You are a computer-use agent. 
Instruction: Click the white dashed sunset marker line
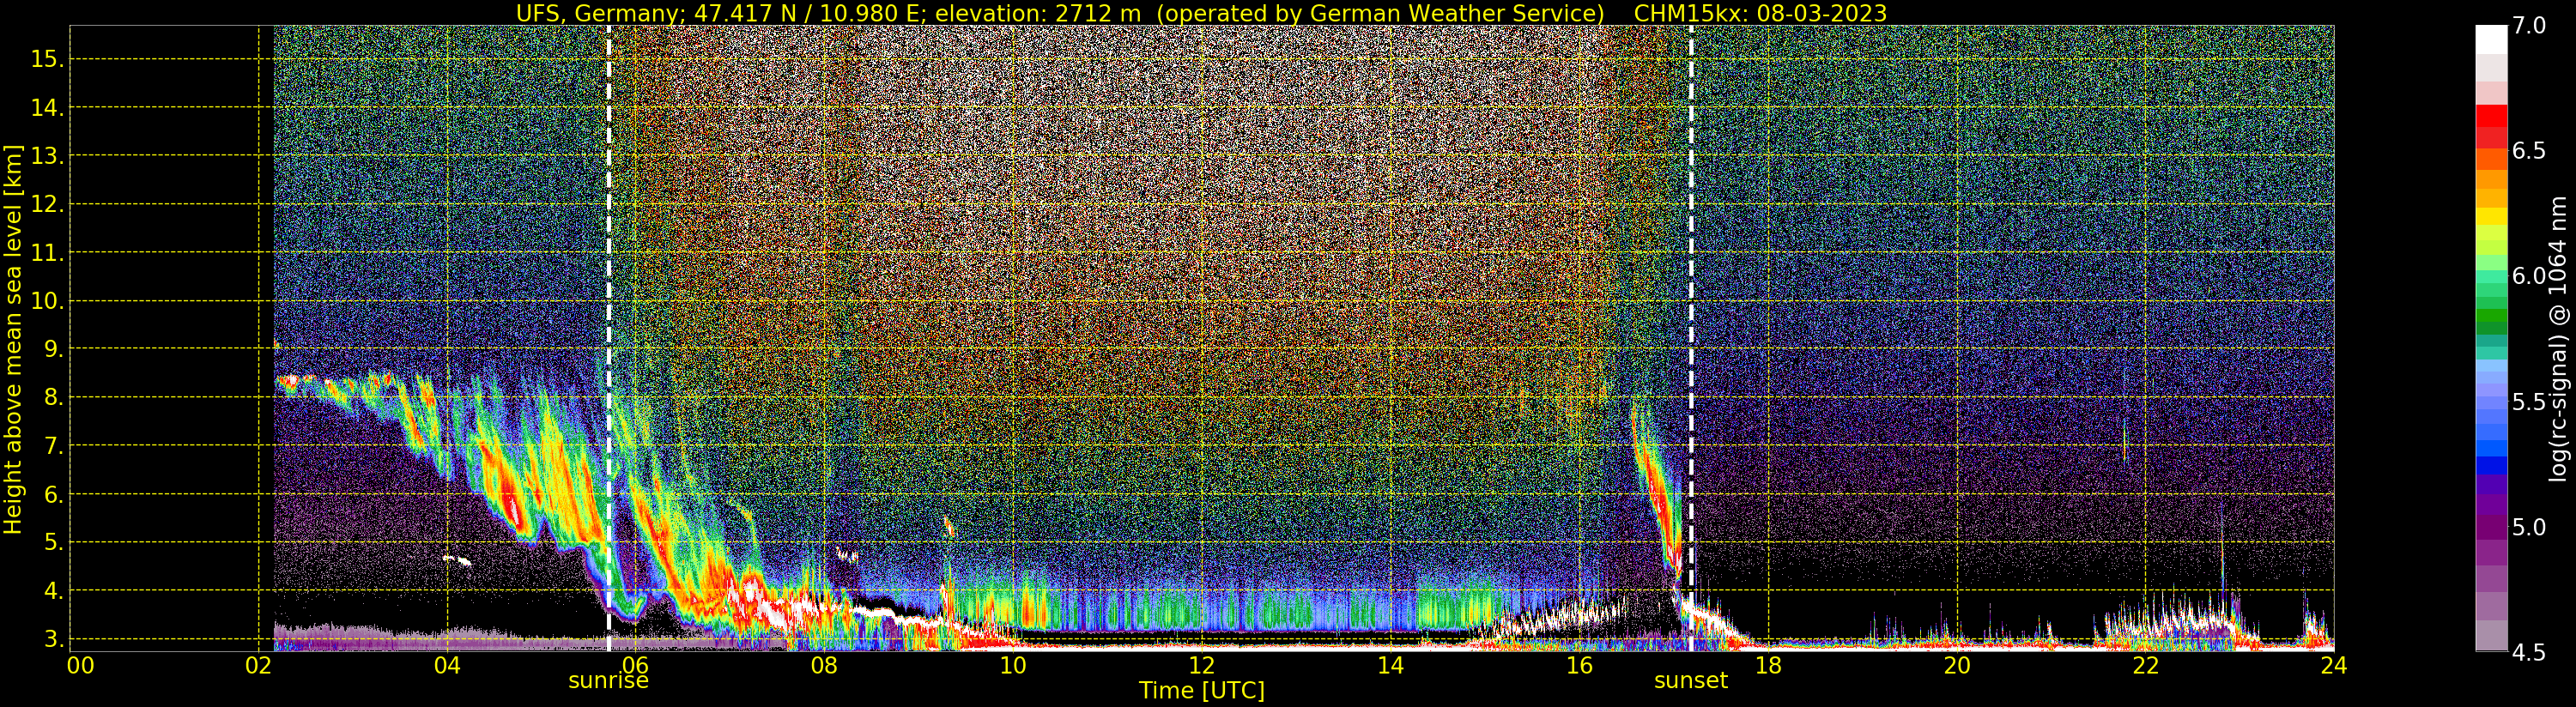(1691, 338)
